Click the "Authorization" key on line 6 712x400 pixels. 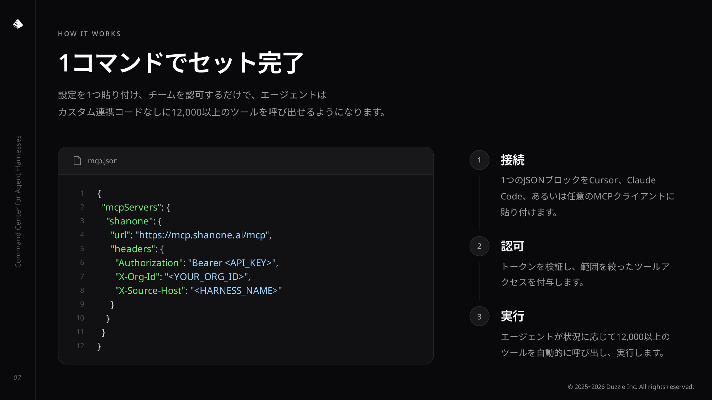coord(149,263)
